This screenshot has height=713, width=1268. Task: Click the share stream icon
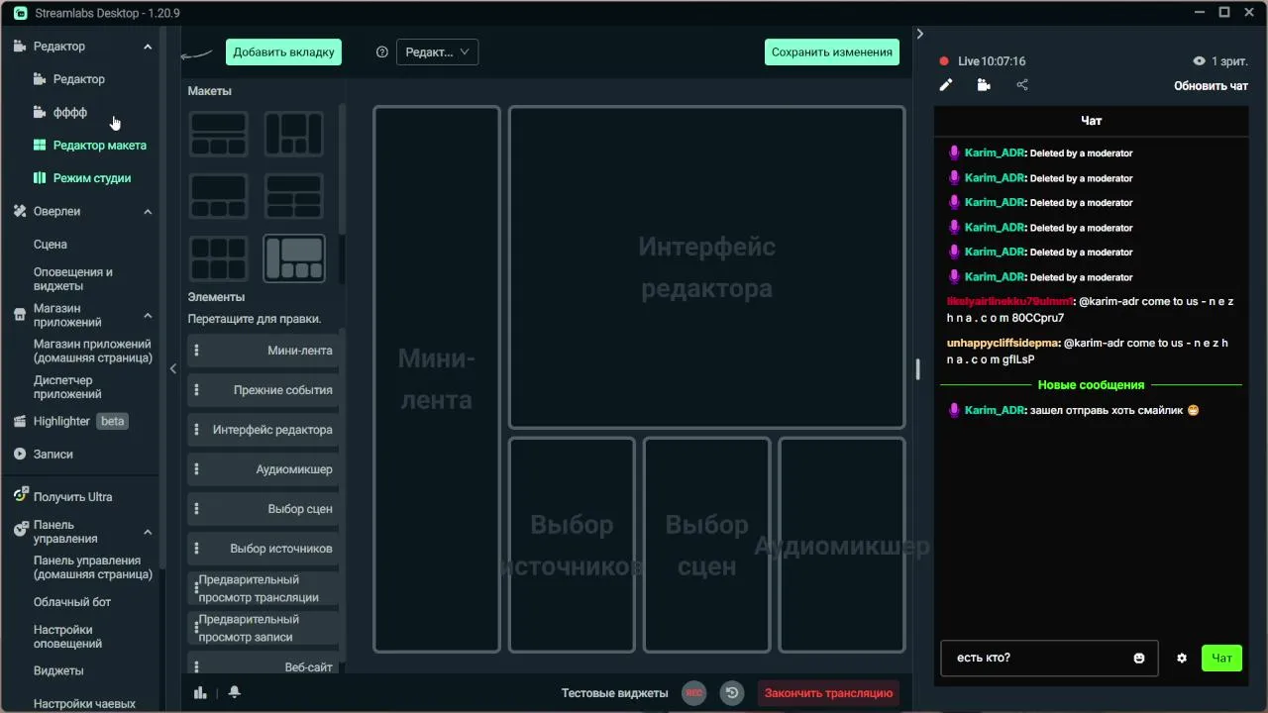coord(1022,85)
